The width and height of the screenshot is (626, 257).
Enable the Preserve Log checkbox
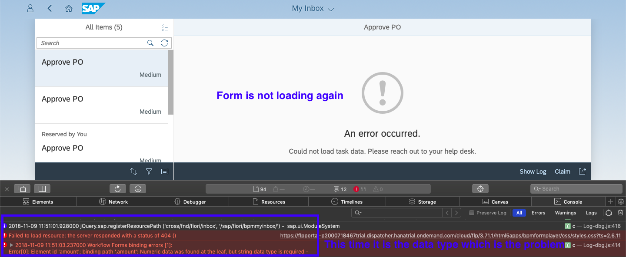pyautogui.click(x=472, y=213)
